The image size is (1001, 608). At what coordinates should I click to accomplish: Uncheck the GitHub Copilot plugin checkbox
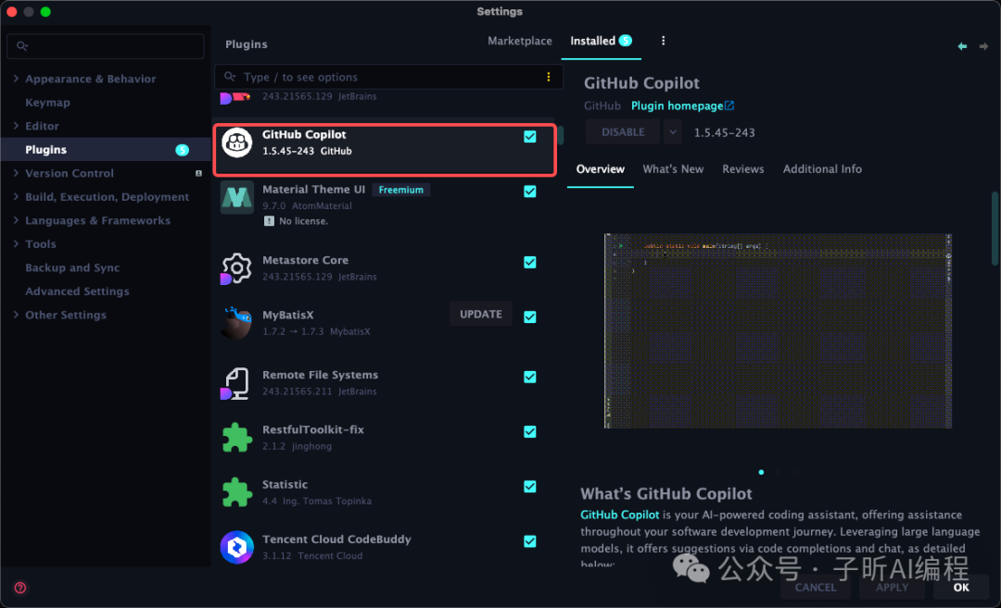530,136
